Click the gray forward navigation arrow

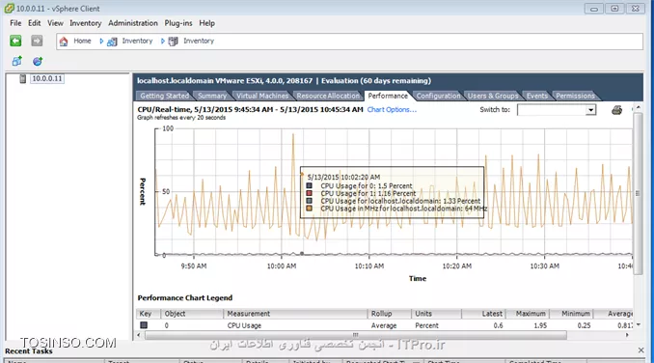pyautogui.click(x=37, y=41)
